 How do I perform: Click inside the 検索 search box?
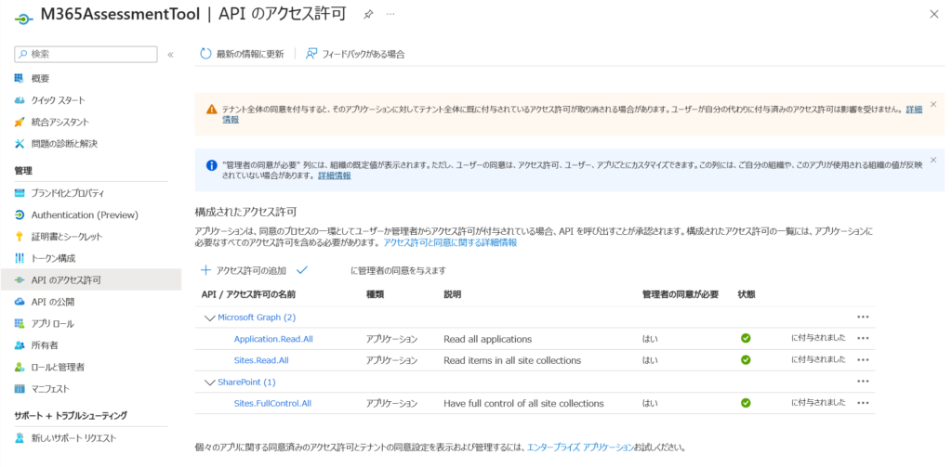point(88,55)
